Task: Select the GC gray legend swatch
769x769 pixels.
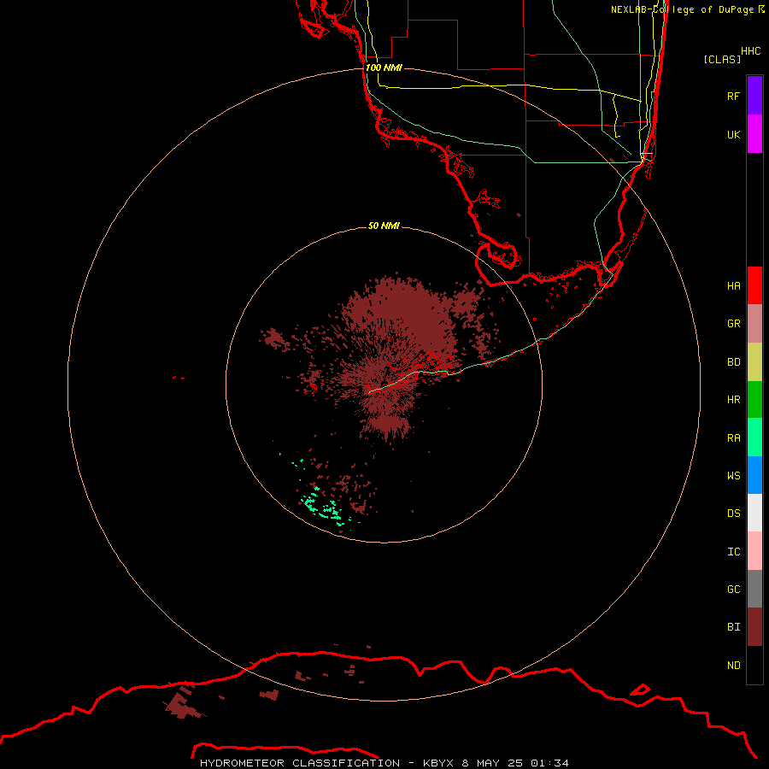Action: click(x=754, y=589)
